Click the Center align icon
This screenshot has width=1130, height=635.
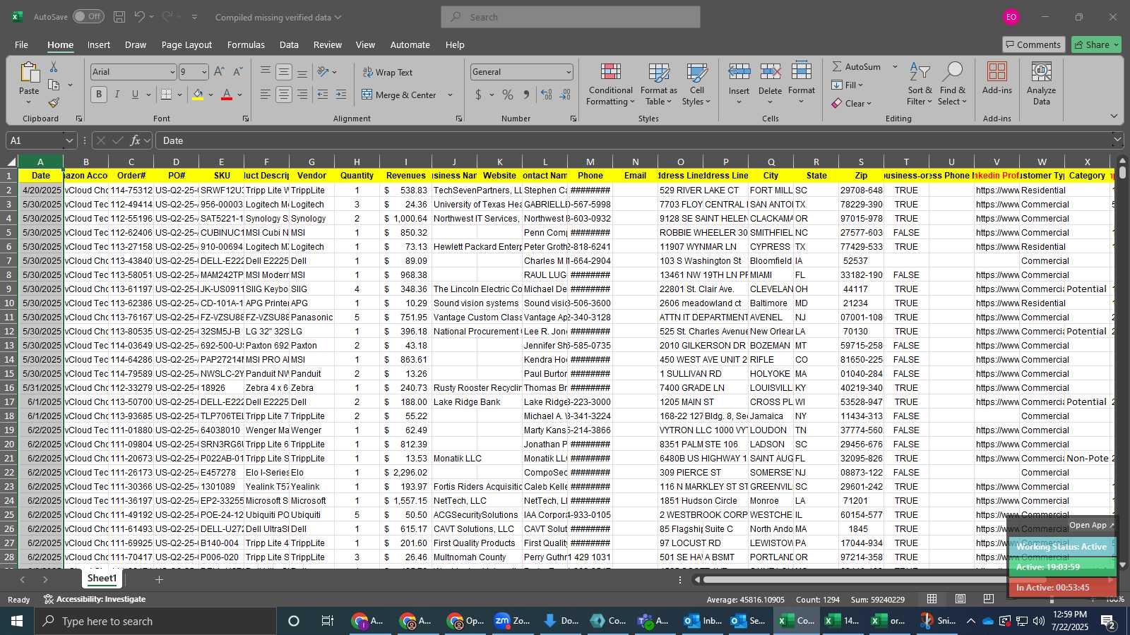click(284, 95)
